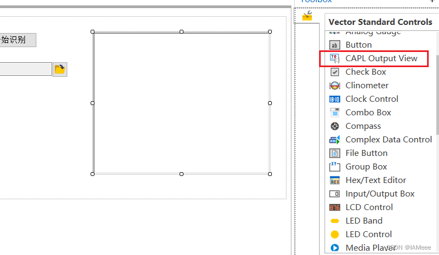439x255 pixels.
Task: Select the Hex/Text Editor icon
Action: tap(335, 180)
